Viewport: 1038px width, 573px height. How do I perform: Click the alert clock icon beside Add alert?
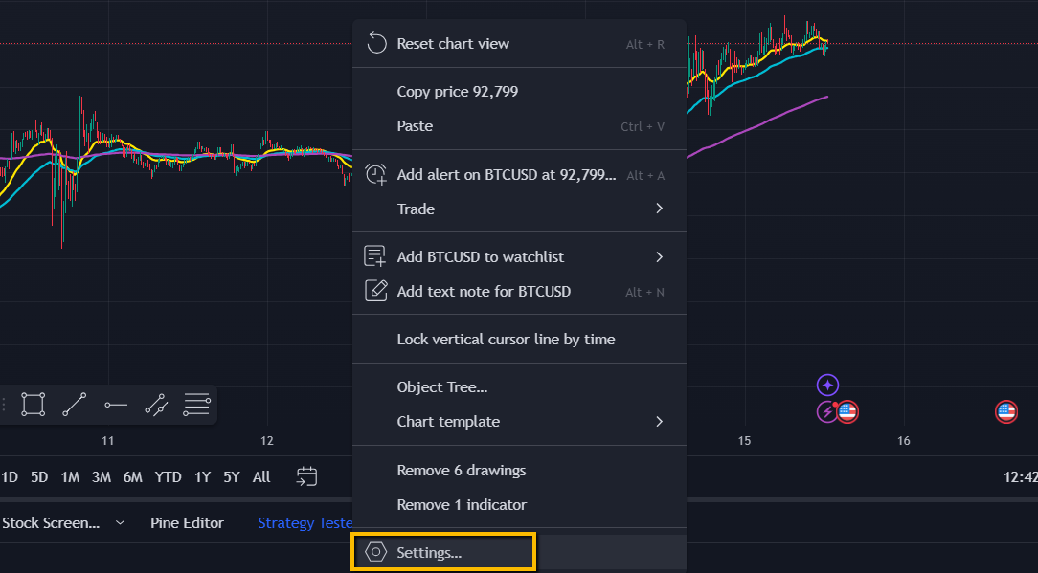375,174
